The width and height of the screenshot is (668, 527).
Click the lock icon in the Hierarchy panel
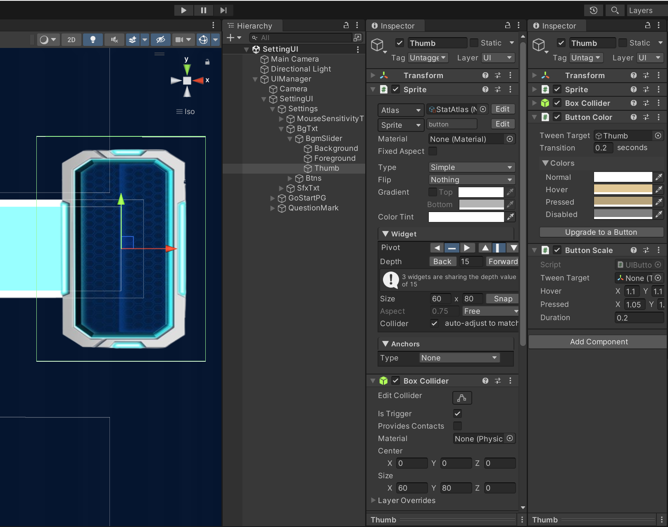click(346, 26)
